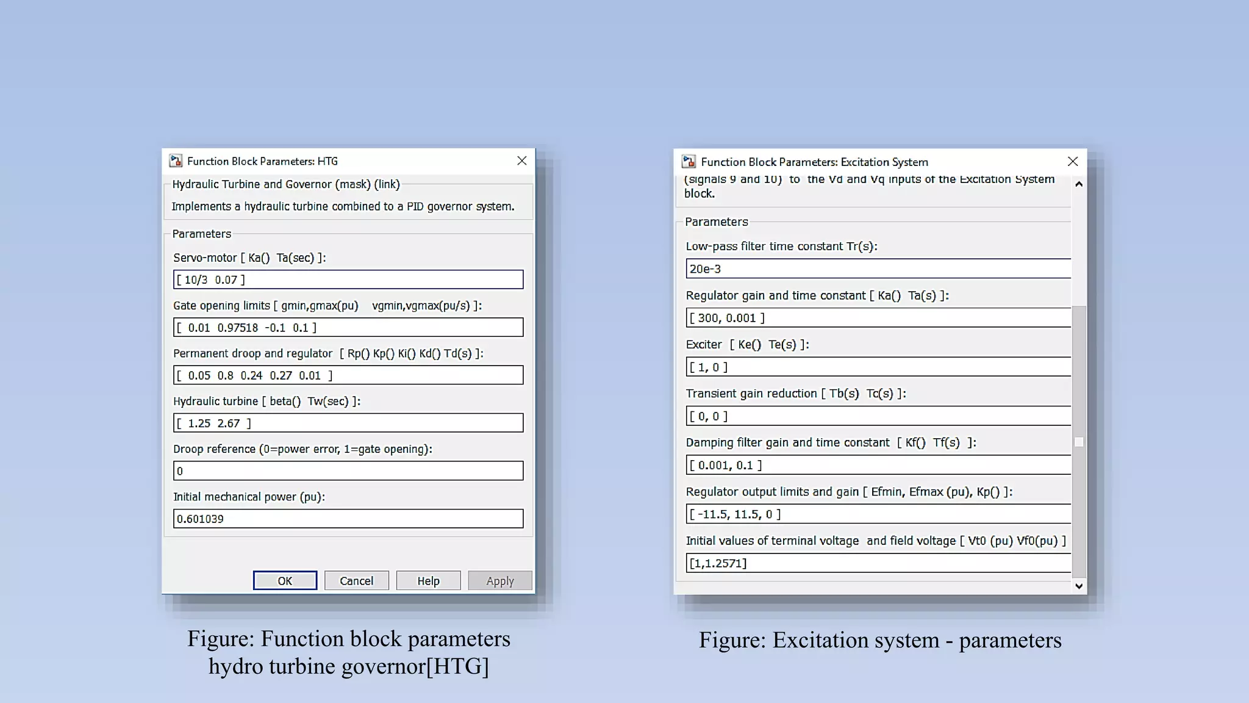Edit the Initial values Vt0 Vf0 field
The image size is (1249, 703).
tap(878, 563)
